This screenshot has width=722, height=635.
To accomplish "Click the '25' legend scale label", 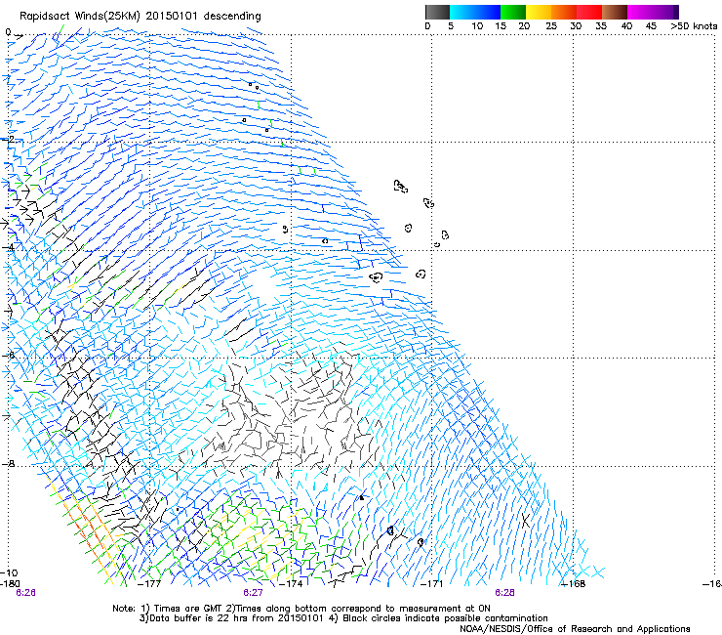I will tap(551, 25).
